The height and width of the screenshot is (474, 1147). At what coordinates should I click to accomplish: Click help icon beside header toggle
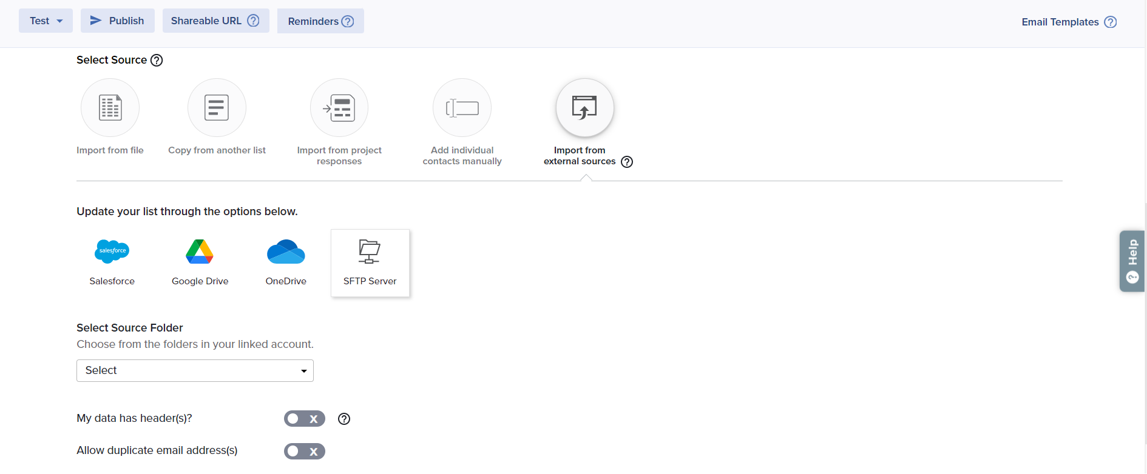[344, 419]
